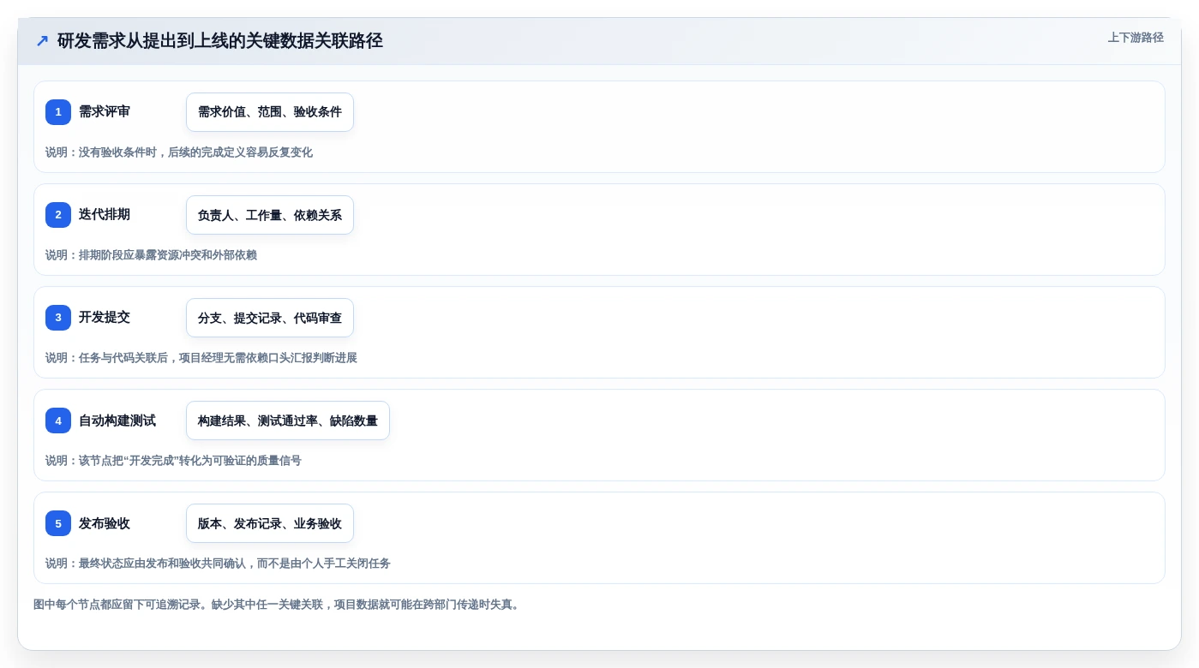This screenshot has height=668, width=1199.
Task: Select step number 2 badge
Action: pyautogui.click(x=58, y=215)
